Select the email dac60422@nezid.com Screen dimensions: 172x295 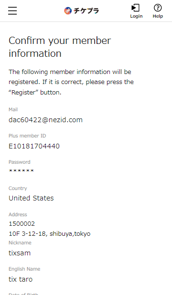(45, 120)
